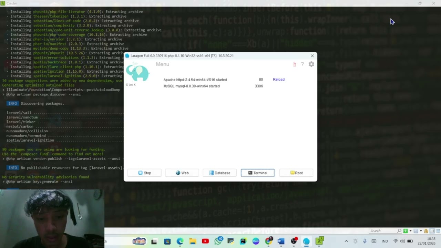
Task: Click the Cmder title bar icon
Action: 3,3
